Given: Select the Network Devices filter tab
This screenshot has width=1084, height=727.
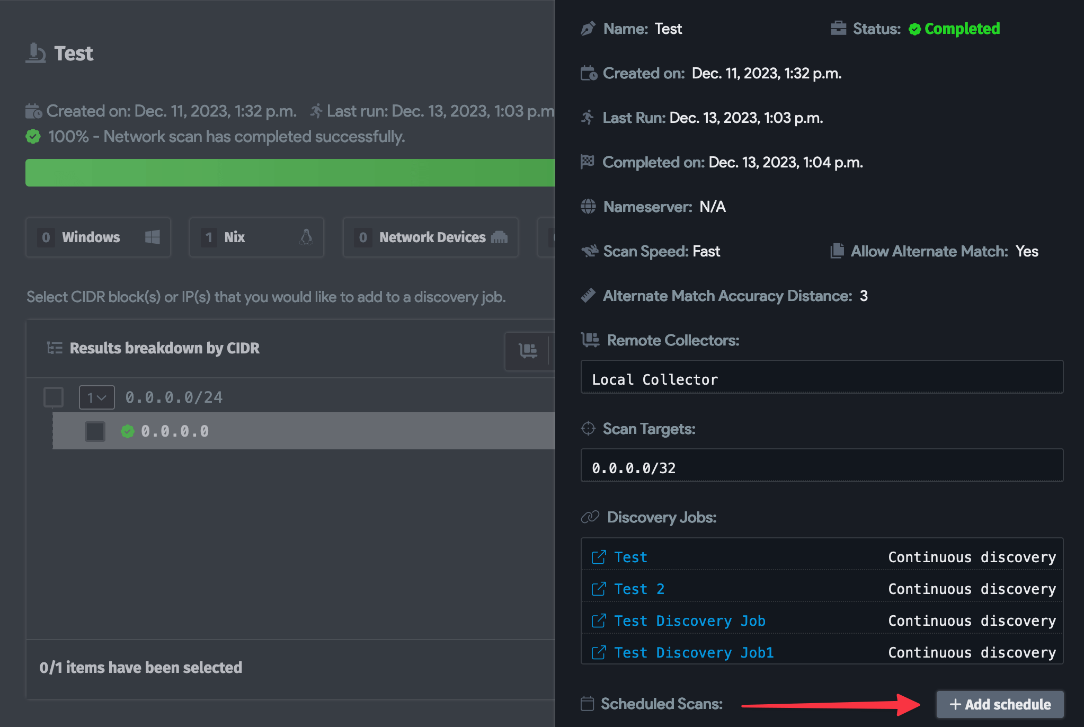Looking at the screenshot, I should [x=431, y=237].
